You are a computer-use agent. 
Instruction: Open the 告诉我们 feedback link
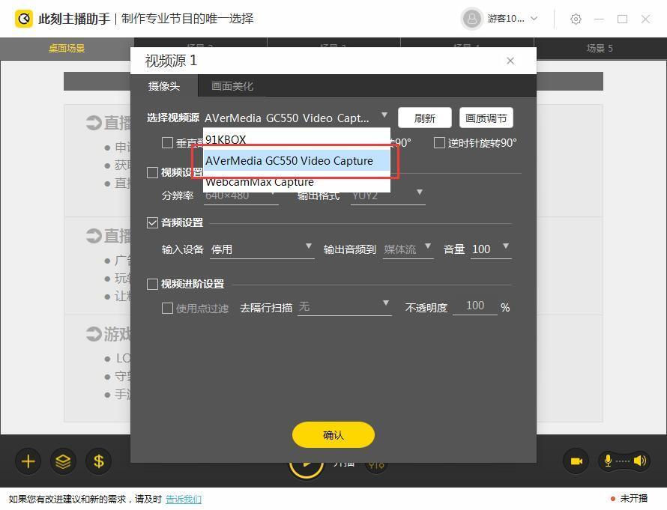click(184, 499)
